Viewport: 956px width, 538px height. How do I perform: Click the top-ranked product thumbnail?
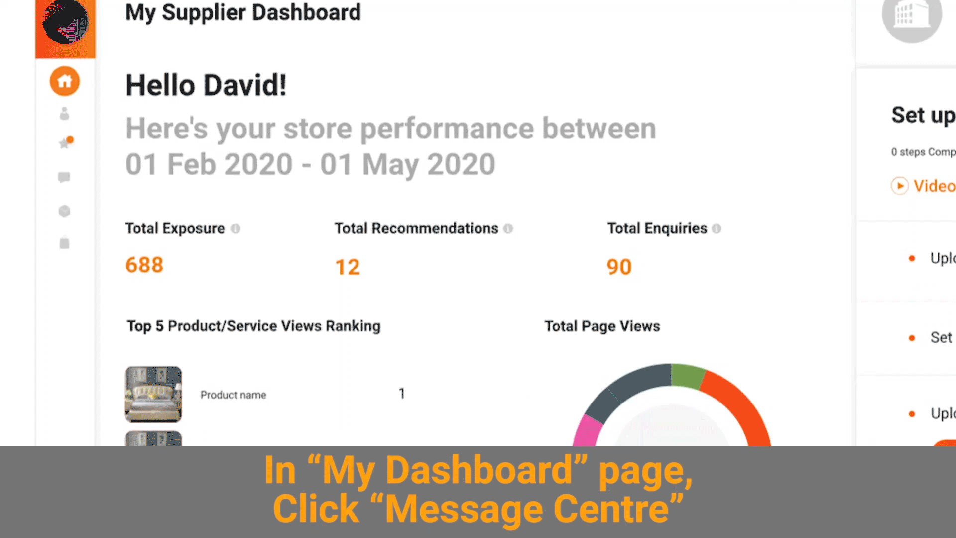tap(154, 393)
